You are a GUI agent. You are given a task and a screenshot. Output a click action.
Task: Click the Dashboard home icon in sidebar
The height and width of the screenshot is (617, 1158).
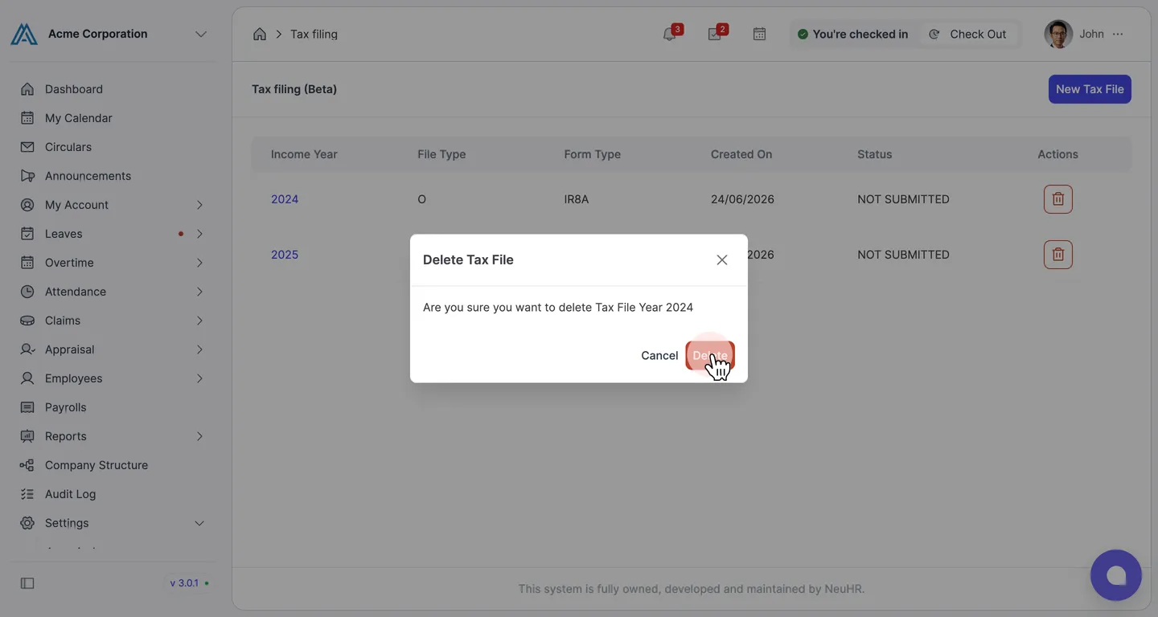(27, 89)
